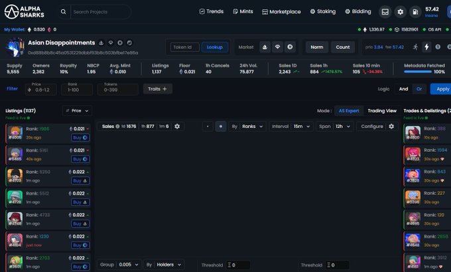Set filter logic to And
Viewport: 451px width, 272px height.
point(403,89)
